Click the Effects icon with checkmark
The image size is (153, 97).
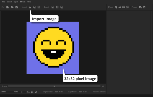point(120,7)
